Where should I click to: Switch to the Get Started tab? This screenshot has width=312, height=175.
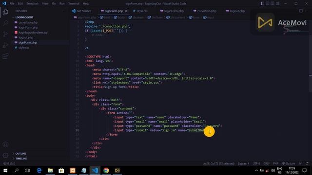point(81,11)
